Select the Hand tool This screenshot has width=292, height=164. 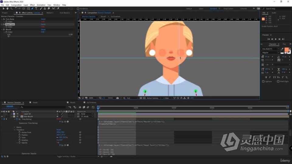[7, 9]
